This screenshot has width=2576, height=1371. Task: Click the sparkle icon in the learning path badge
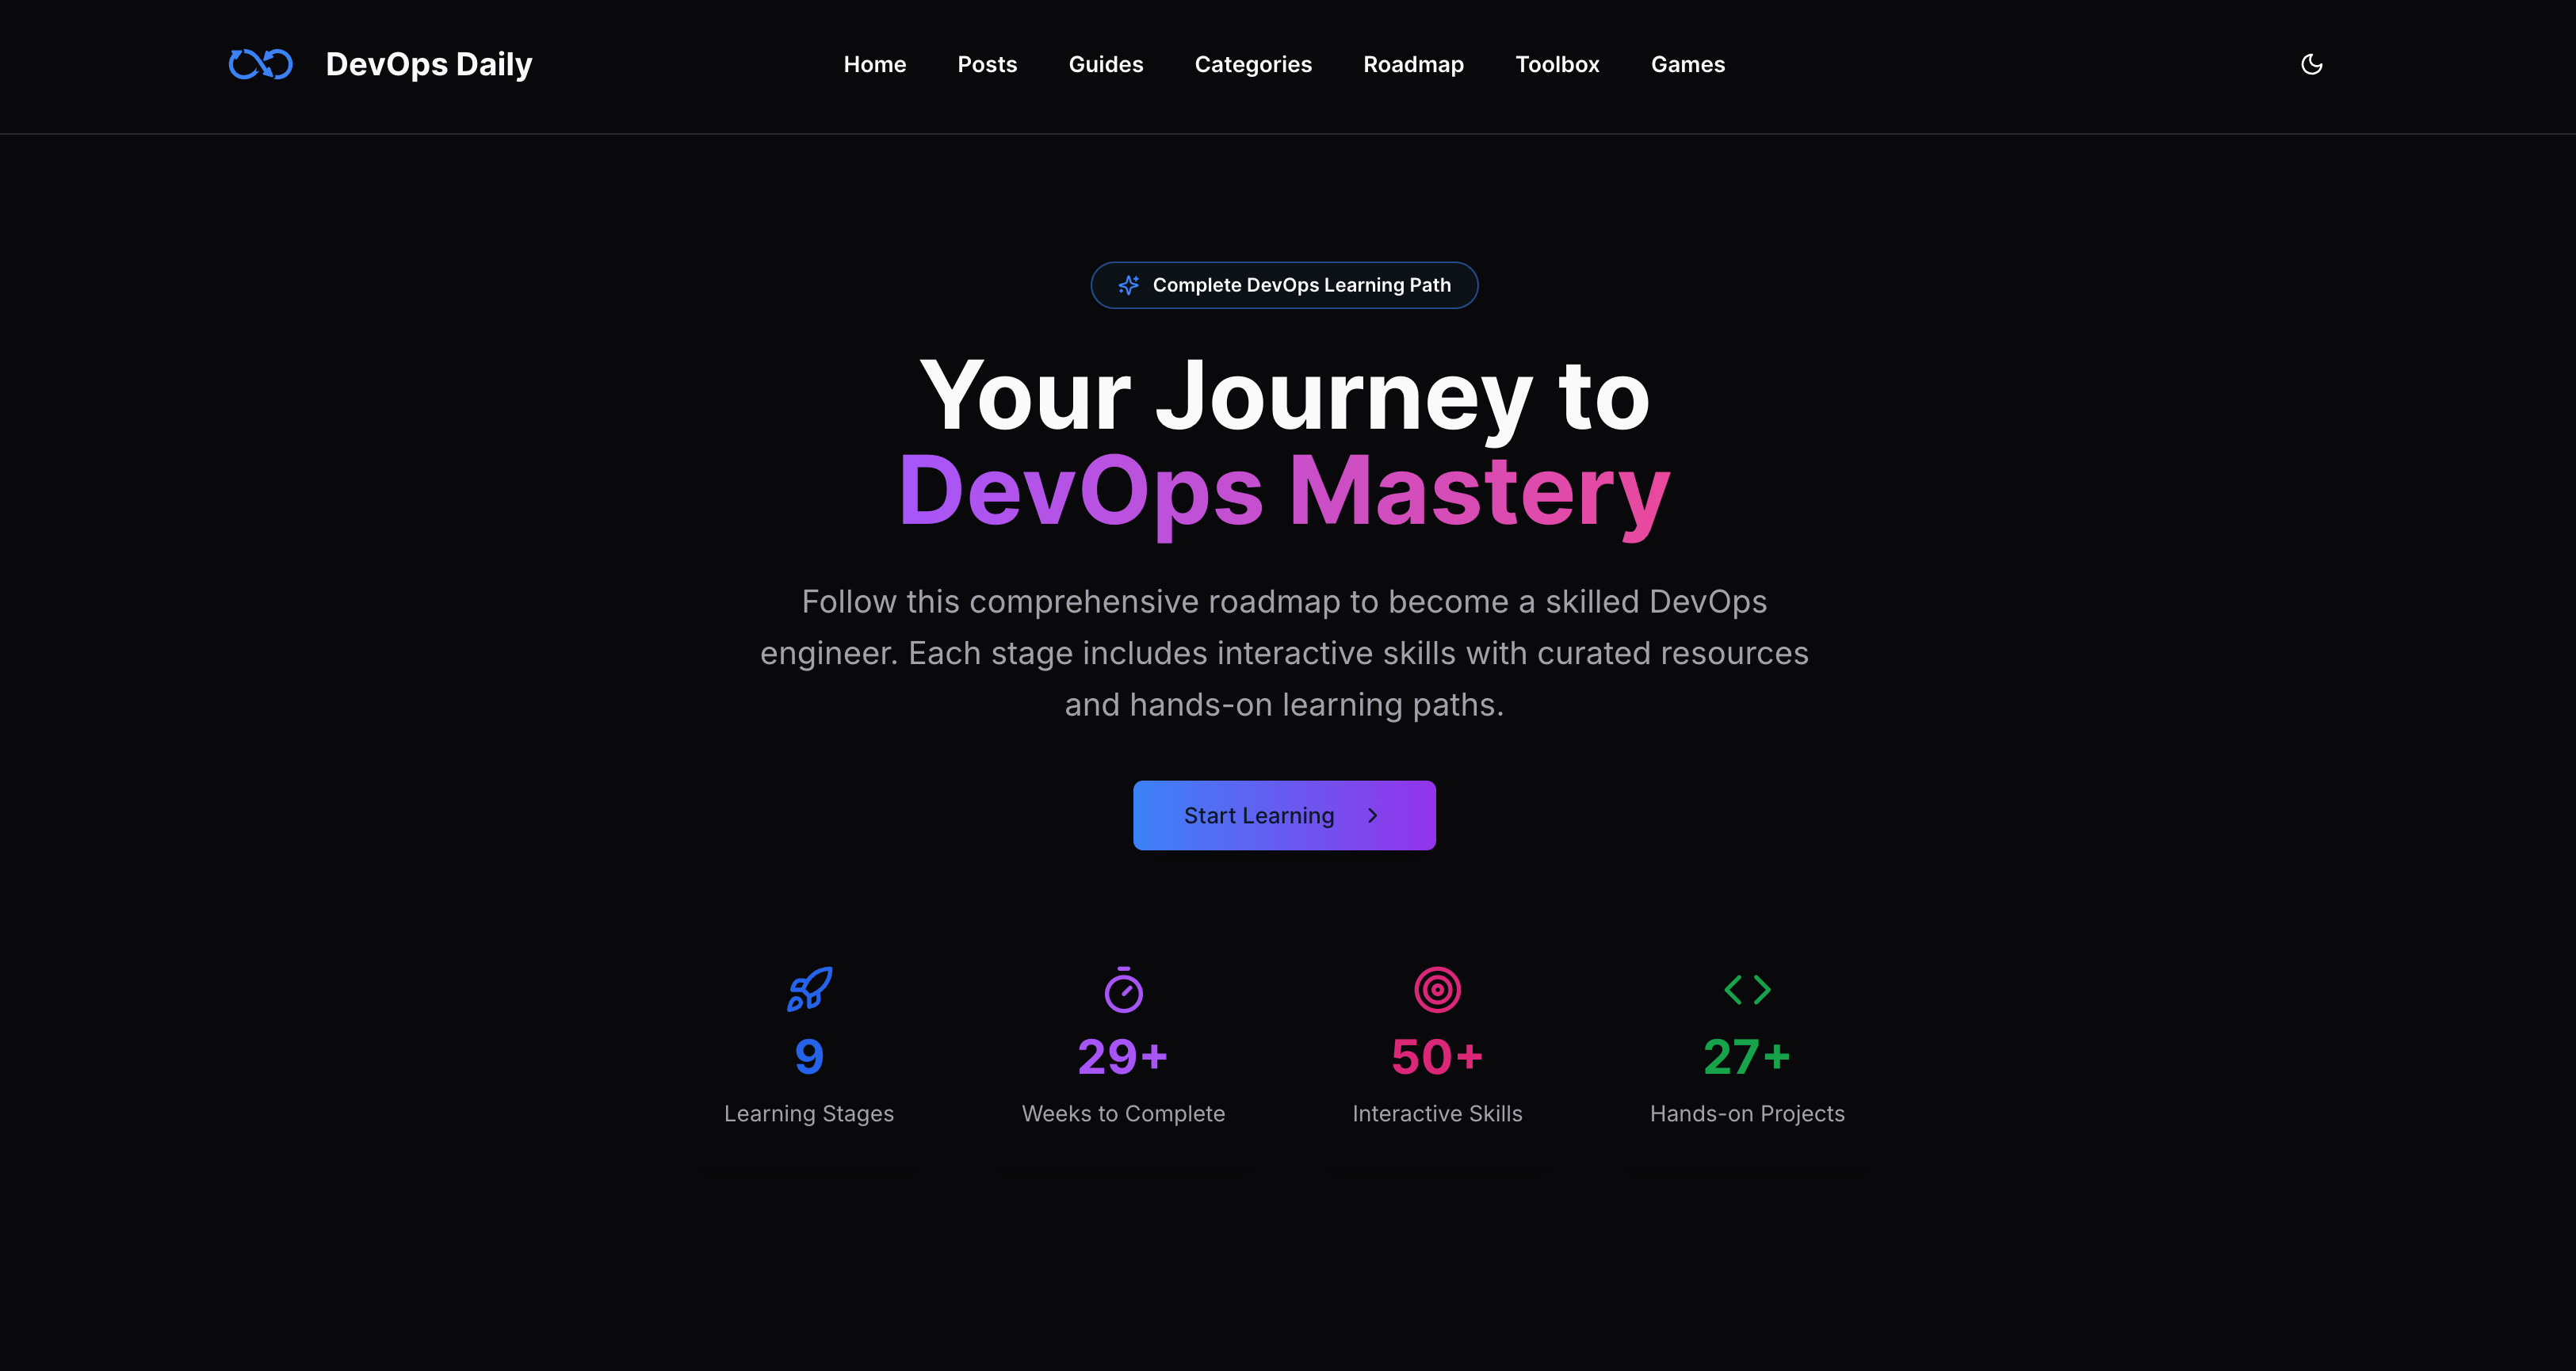(x=1128, y=284)
